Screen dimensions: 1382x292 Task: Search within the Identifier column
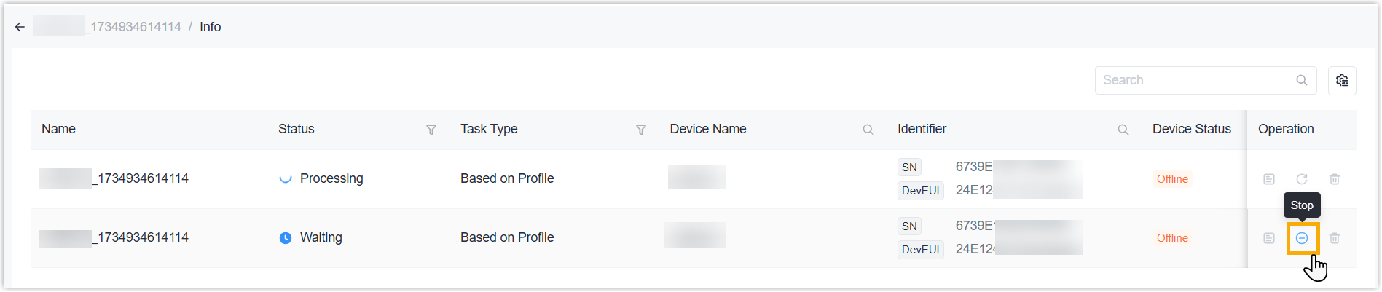pyautogui.click(x=1123, y=130)
